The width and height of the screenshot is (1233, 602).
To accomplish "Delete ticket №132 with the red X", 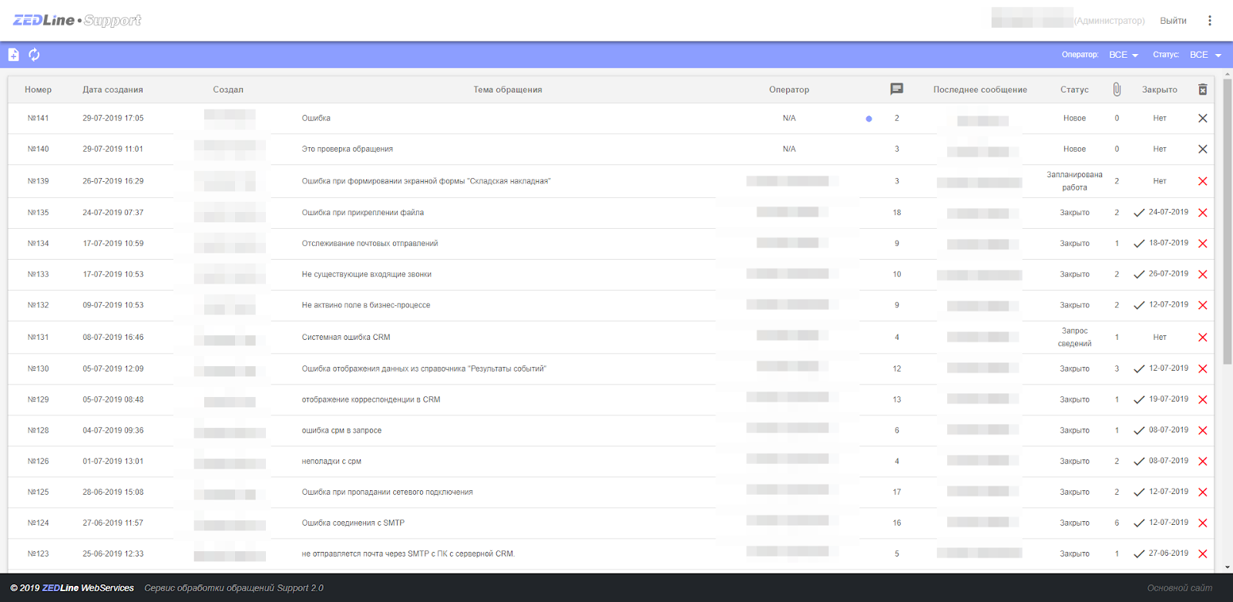I will 1202,305.
